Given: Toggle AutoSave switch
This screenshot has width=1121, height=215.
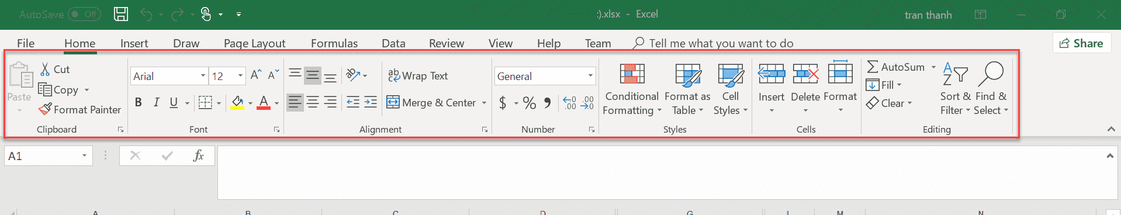Looking at the screenshot, I should (84, 14).
